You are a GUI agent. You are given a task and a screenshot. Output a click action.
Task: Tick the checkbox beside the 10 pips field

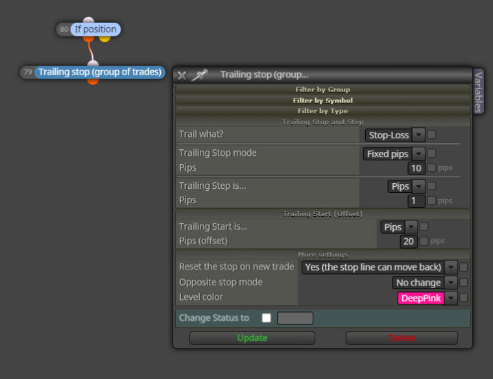[431, 167]
